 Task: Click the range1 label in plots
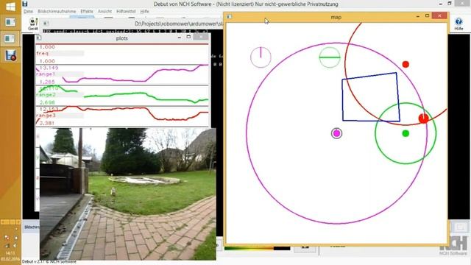46,74
